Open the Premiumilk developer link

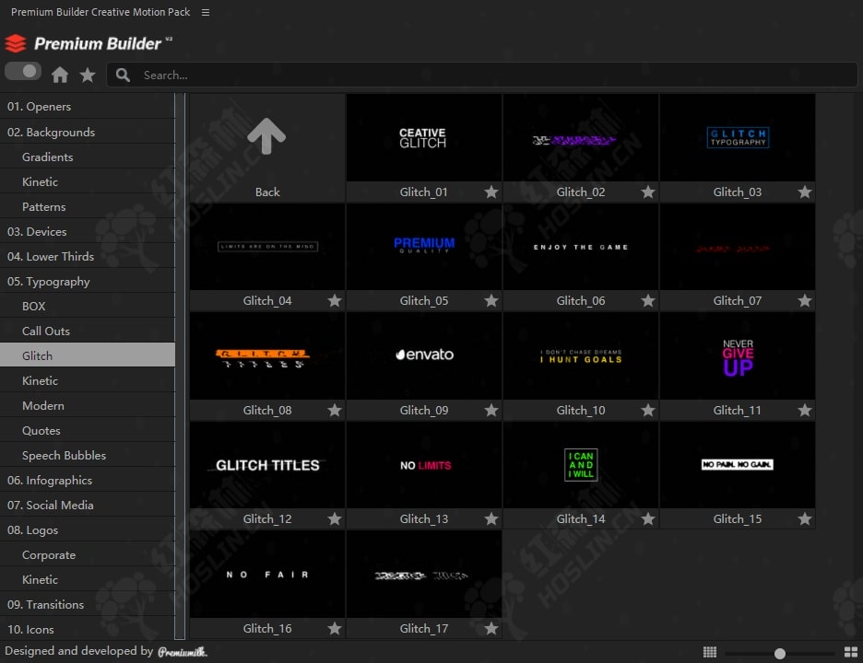tap(183, 652)
